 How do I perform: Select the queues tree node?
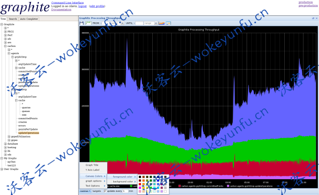pos(26,111)
